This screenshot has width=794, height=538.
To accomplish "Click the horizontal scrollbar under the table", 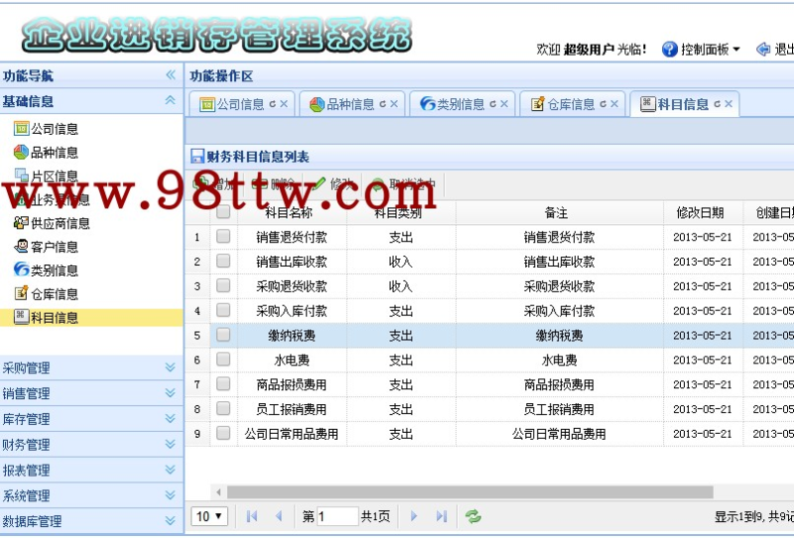I will pos(469,492).
